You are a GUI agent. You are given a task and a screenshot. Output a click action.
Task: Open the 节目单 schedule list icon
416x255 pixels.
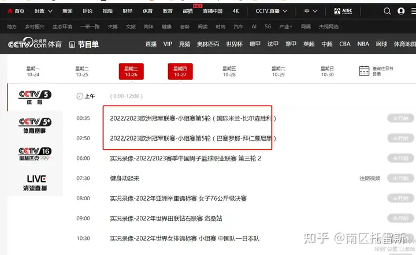tap(72, 44)
